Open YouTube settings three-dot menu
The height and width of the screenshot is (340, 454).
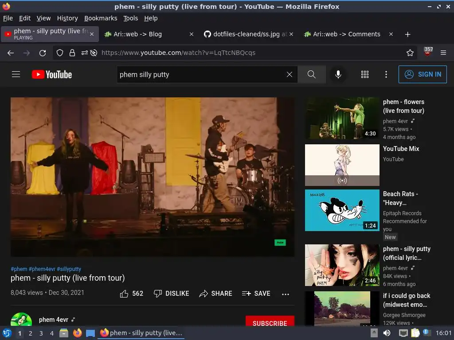386,74
